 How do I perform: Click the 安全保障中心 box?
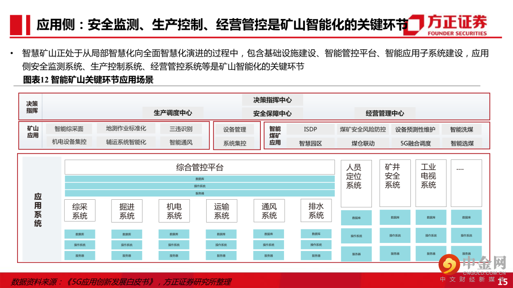tap(272, 113)
